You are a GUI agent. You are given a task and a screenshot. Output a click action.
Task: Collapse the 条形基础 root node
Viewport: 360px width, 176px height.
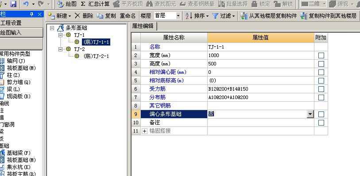52,28
